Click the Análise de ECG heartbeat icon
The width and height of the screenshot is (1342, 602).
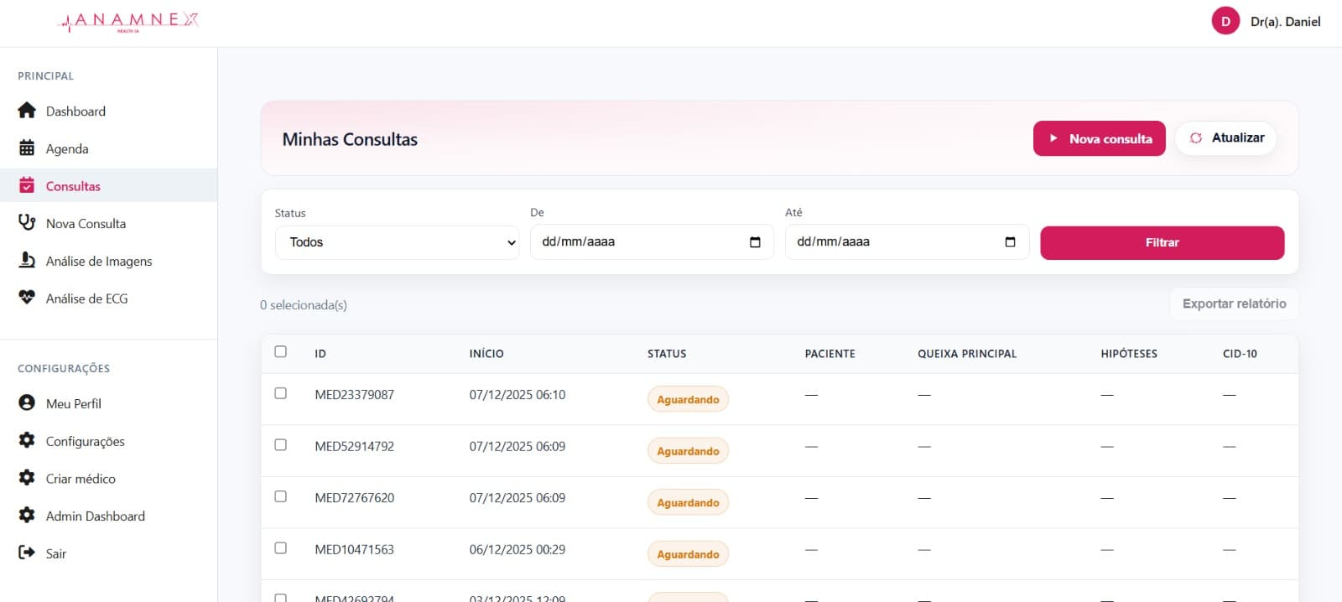(27, 298)
